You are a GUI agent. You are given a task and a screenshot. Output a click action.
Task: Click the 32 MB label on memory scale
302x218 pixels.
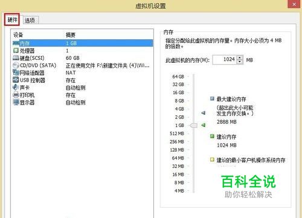tap(178, 166)
